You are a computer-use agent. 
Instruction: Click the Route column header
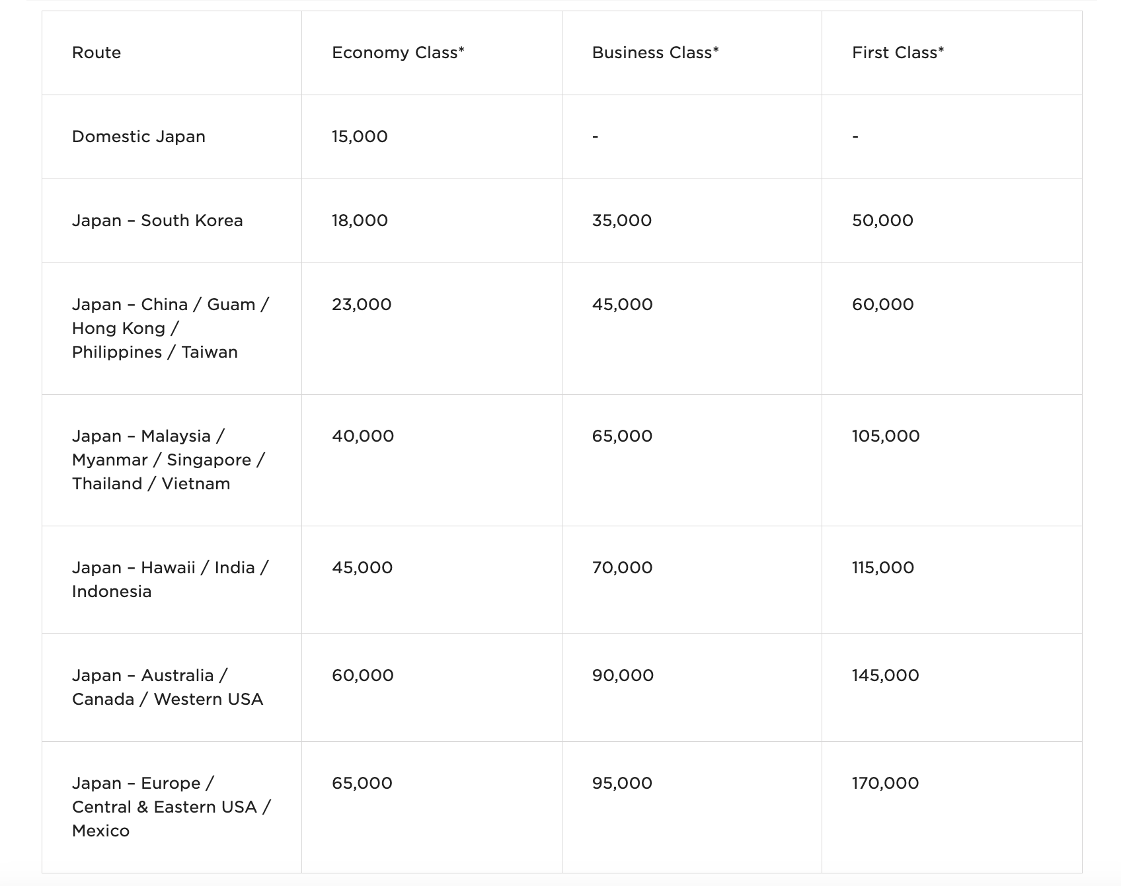(97, 53)
